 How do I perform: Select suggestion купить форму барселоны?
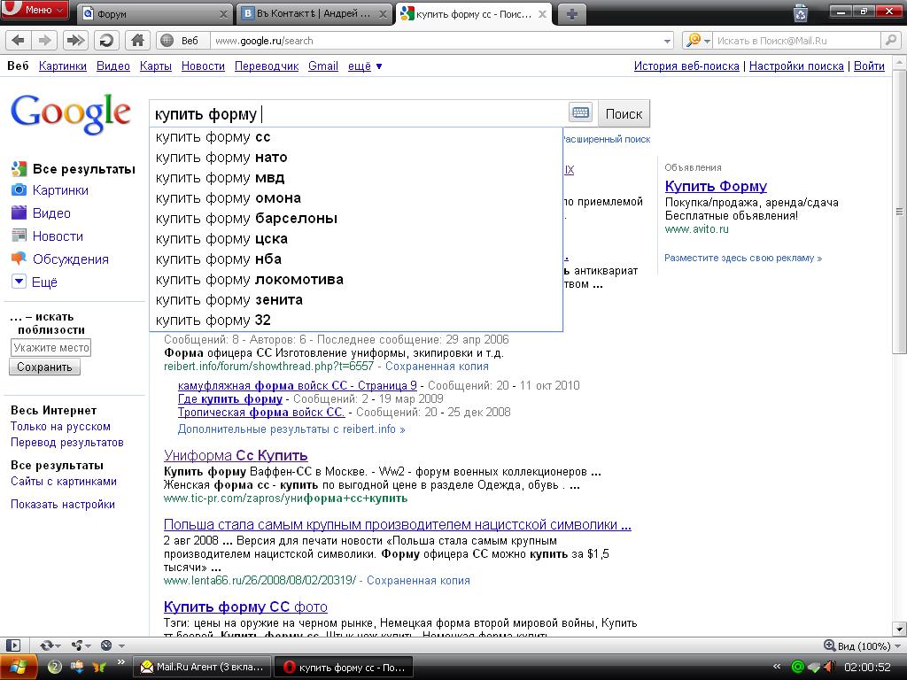pos(356,219)
